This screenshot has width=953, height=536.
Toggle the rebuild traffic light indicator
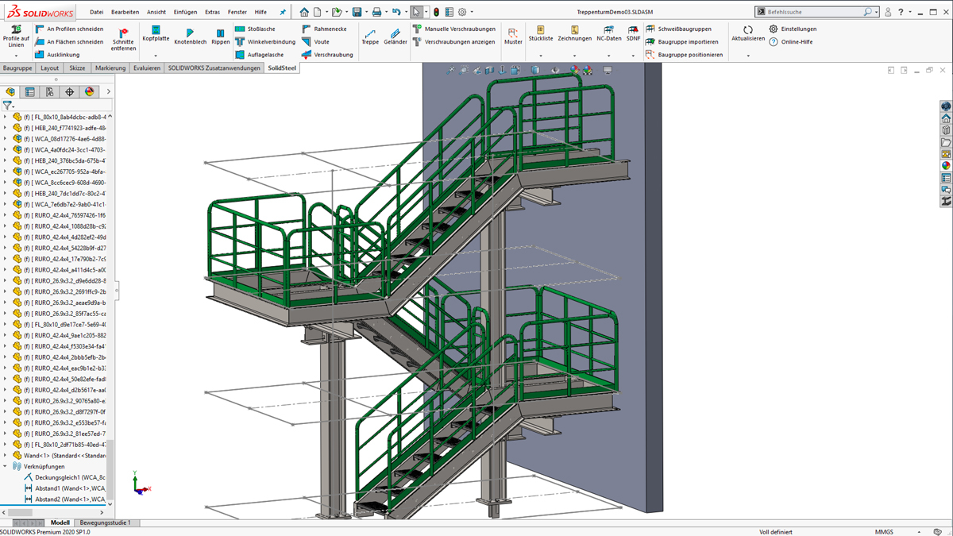coord(436,13)
